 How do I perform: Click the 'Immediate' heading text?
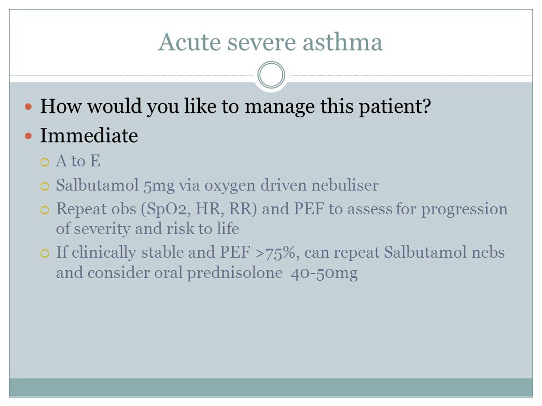pyautogui.click(x=89, y=135)
